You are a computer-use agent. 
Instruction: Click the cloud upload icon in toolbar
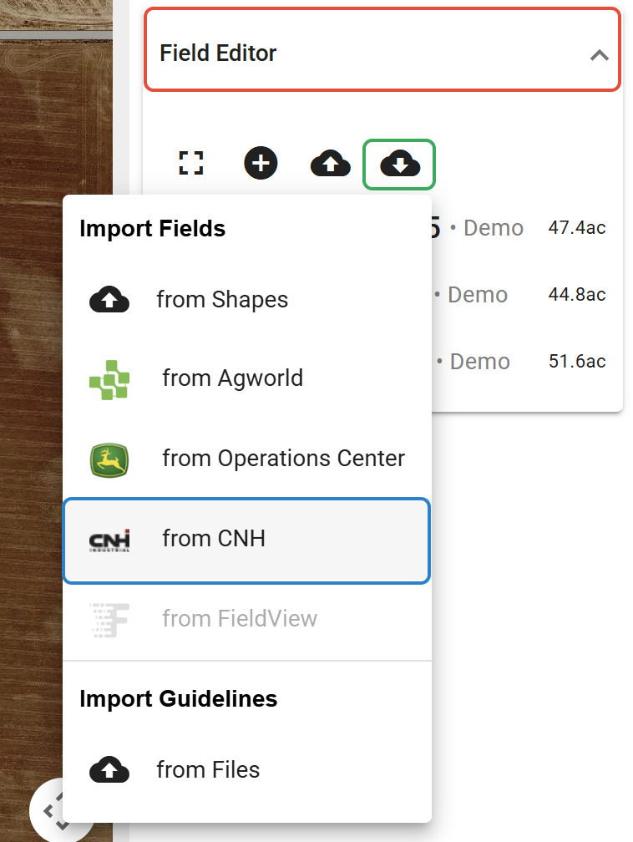tap(331, 164)
